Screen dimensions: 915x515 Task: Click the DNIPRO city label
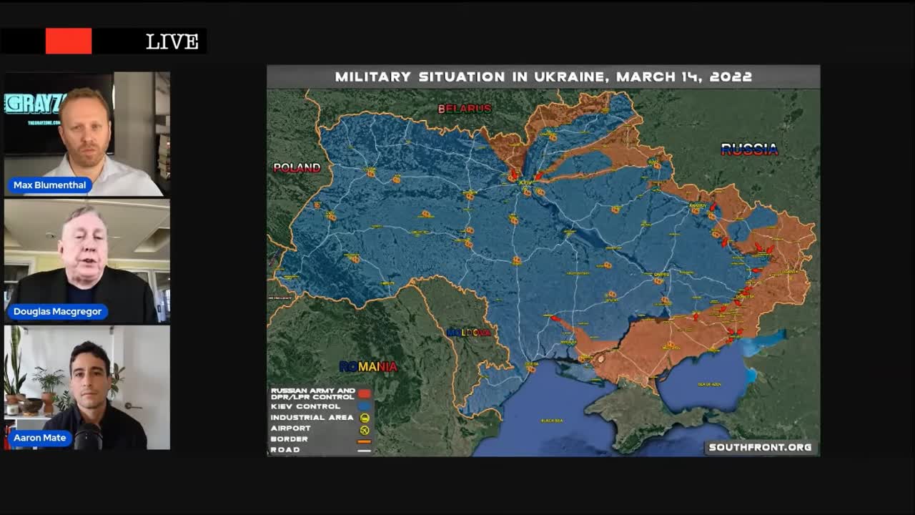661,274
